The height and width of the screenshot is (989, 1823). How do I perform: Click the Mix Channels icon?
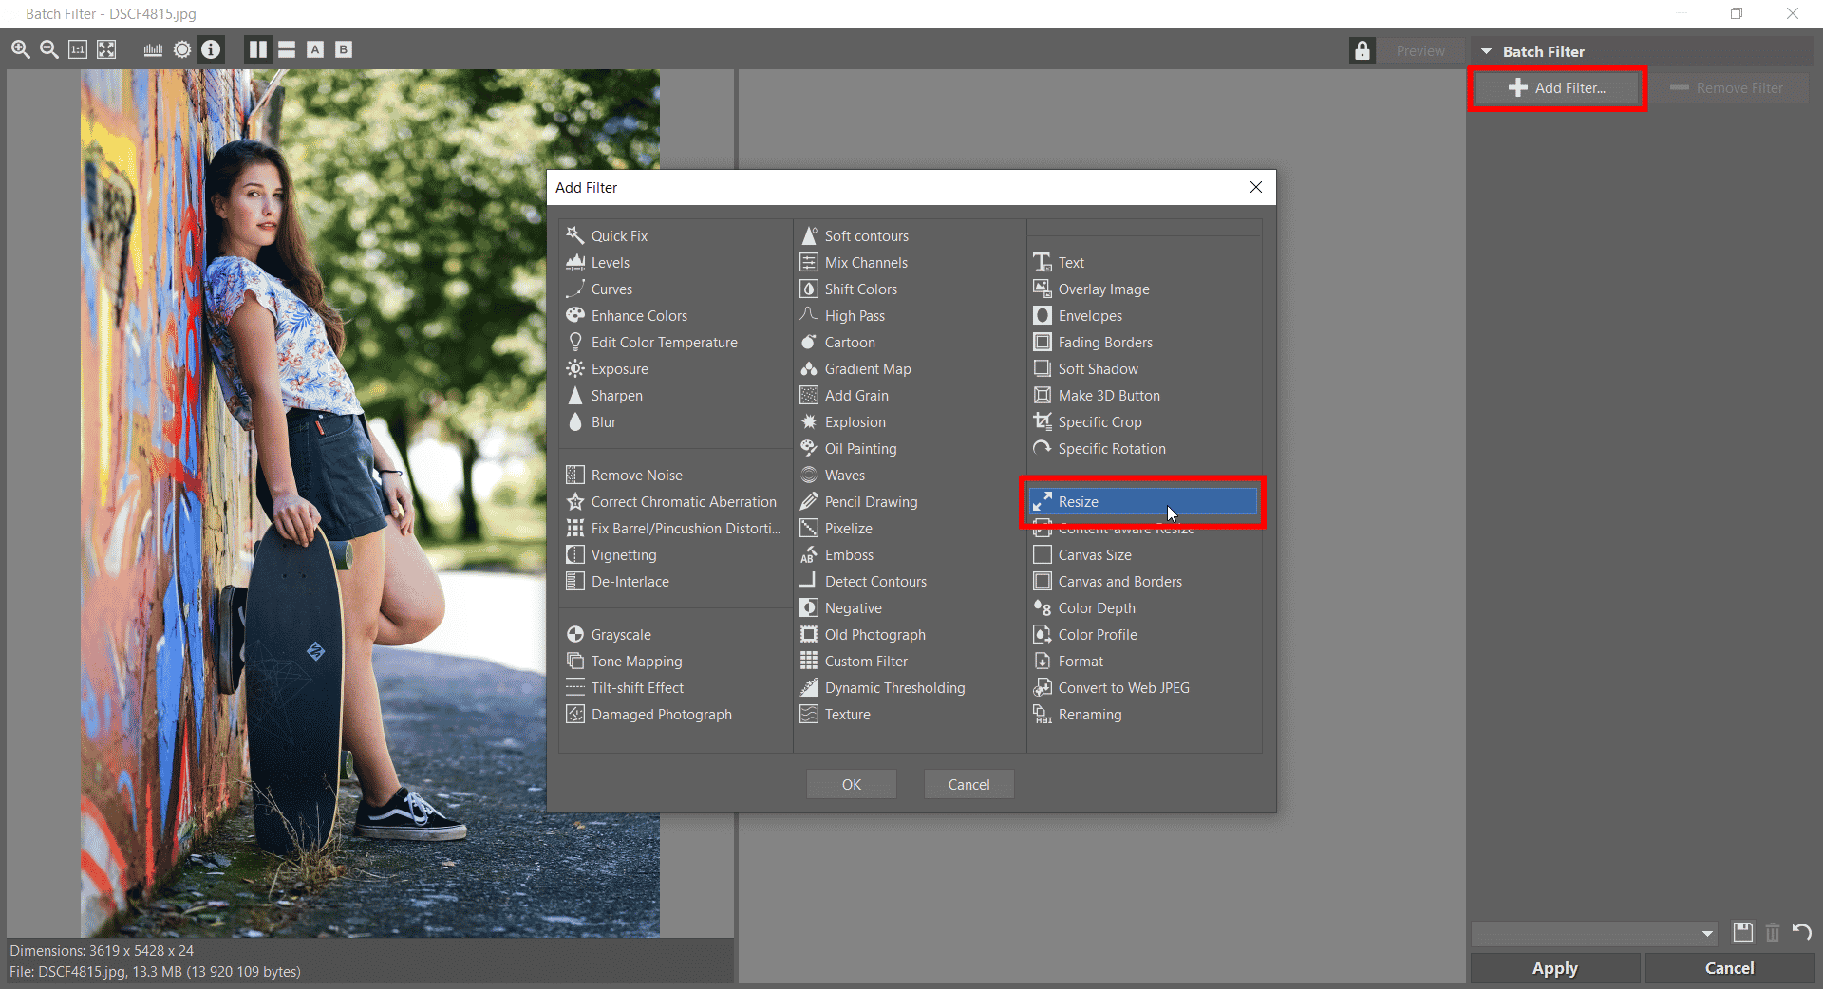809,262
